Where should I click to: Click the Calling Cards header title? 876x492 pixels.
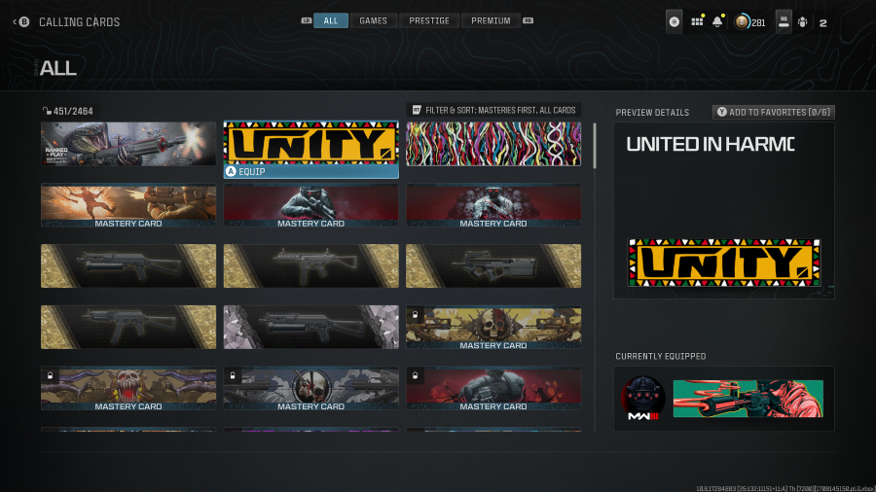point(80,22)
